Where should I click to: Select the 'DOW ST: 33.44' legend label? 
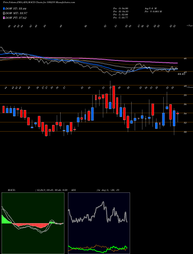point(16,8)
